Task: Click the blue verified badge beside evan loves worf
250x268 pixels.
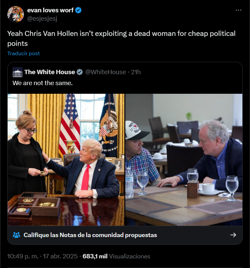Action: [78, 10]
